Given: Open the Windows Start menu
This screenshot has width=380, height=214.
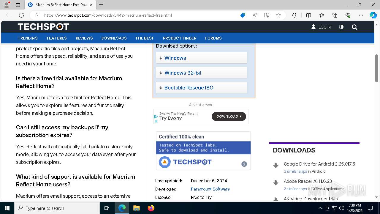Looking at the screenshot, I should point(7,208).
